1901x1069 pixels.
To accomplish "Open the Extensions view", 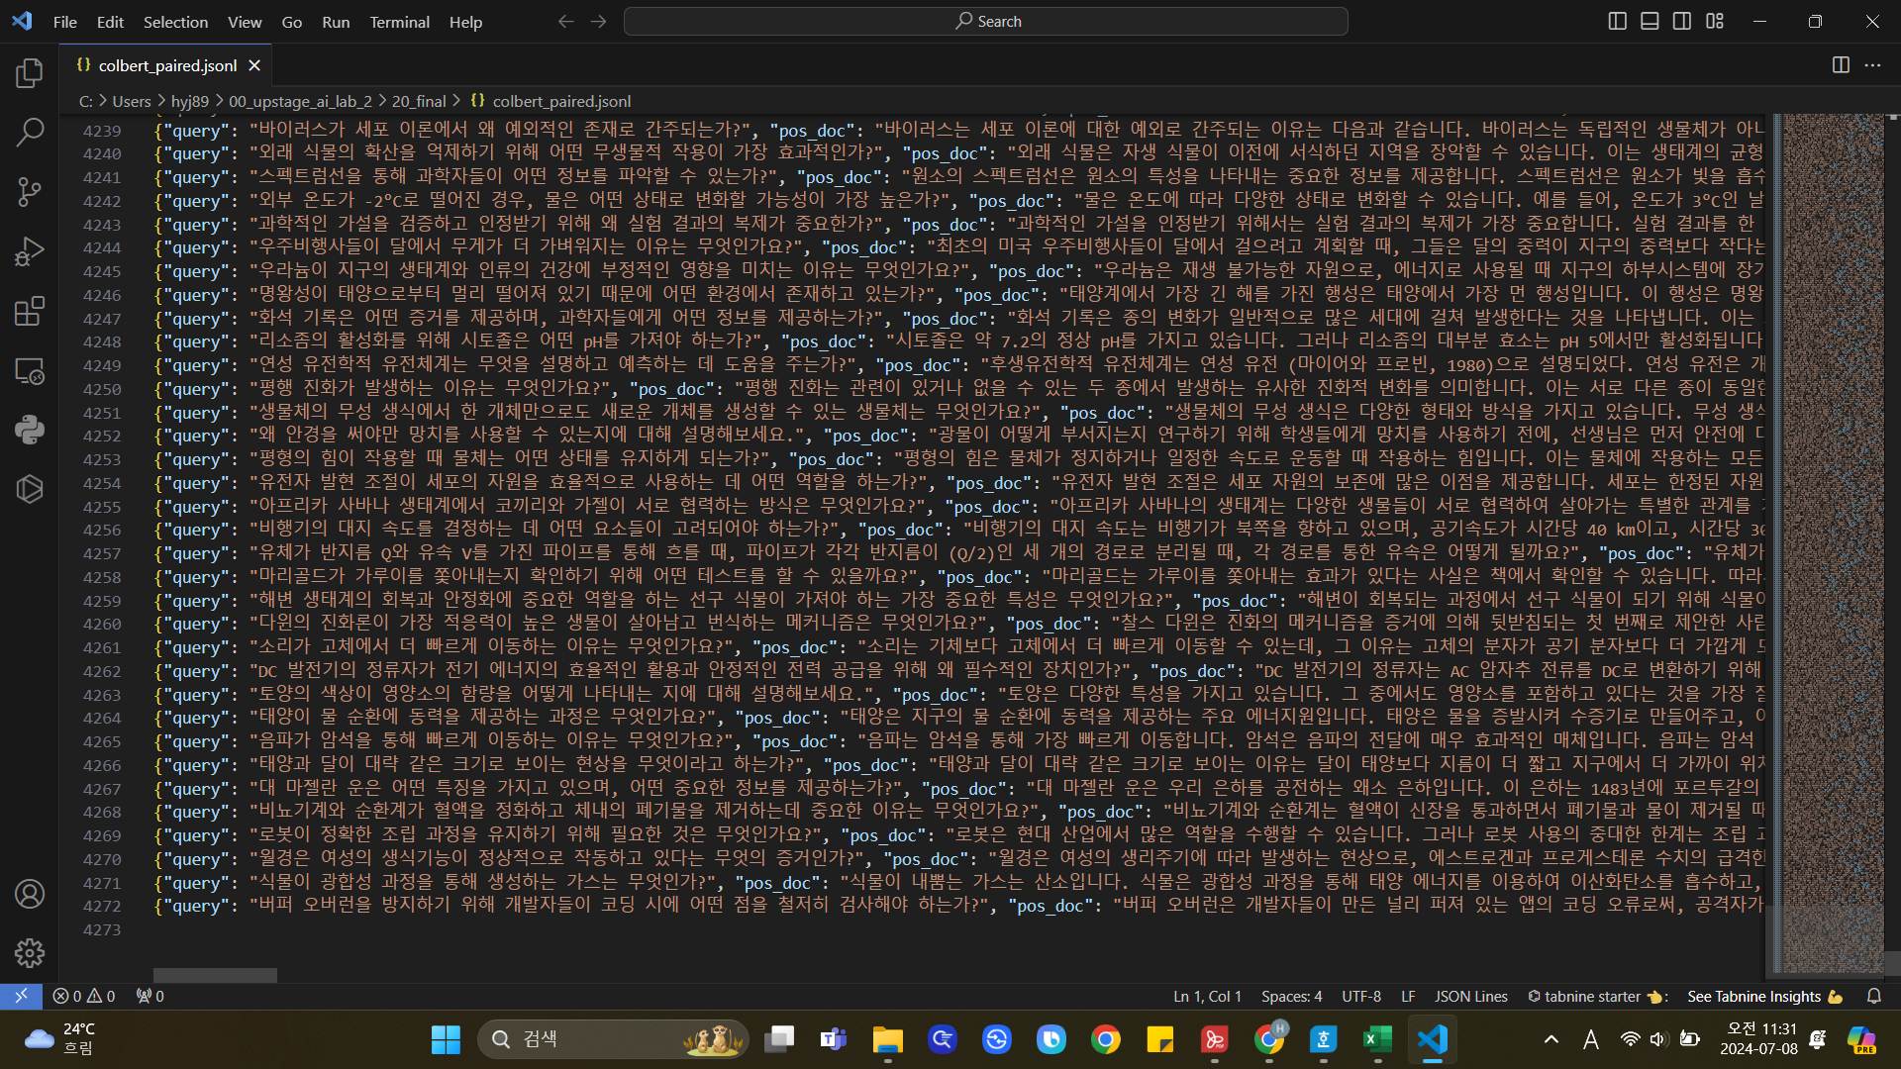I will pyautogui.click(x=30, y=311).
